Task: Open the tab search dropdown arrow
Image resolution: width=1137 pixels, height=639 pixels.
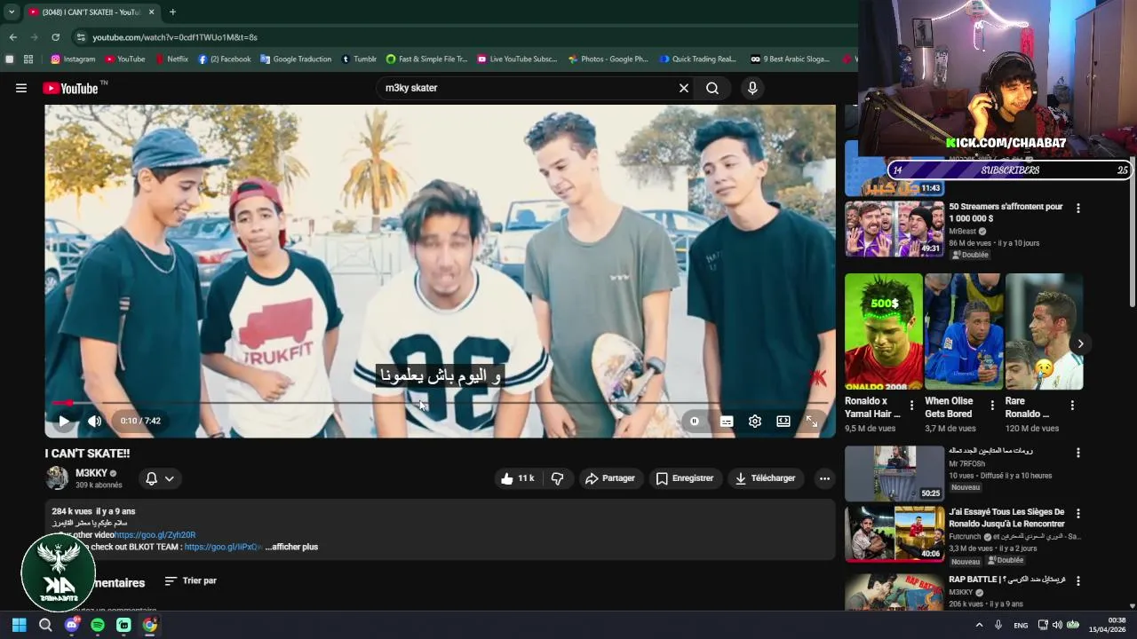Action: 12,12
